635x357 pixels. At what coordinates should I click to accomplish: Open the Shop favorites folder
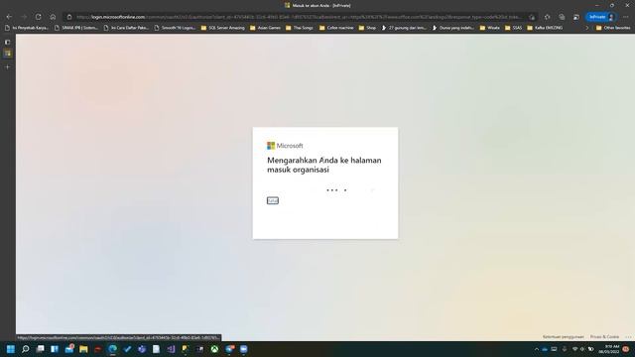(367, 28)
